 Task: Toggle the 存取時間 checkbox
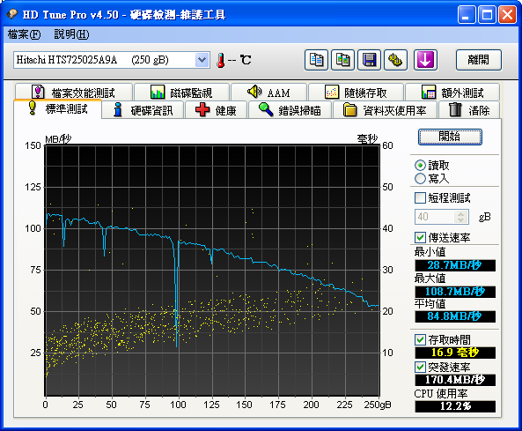[420, 340]
